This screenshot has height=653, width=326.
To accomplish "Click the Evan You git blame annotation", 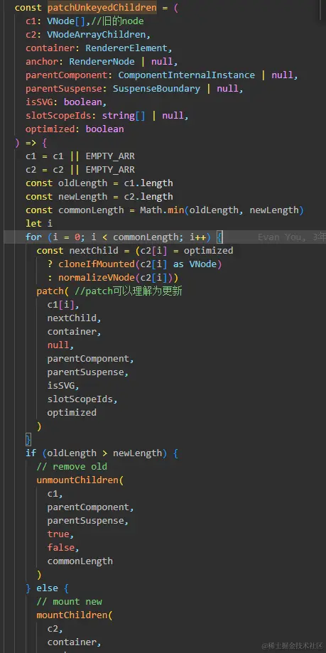I will point(291,237).
